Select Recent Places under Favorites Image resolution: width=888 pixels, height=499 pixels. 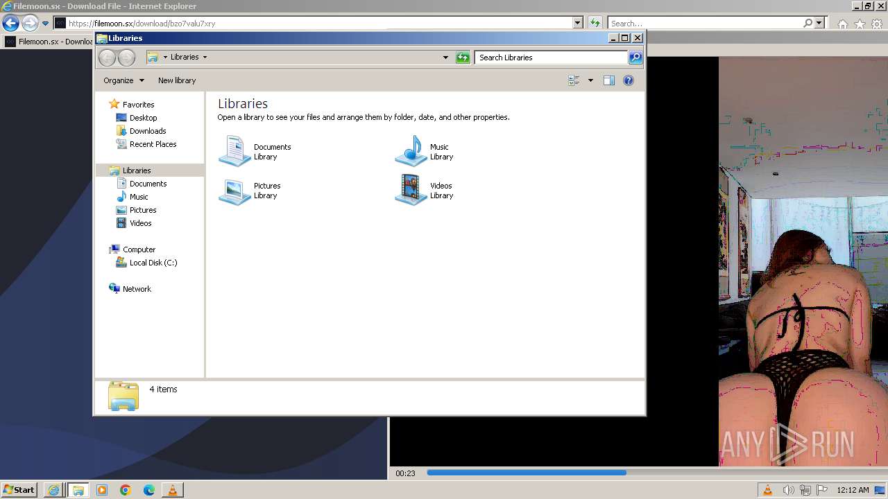(153, 144)
